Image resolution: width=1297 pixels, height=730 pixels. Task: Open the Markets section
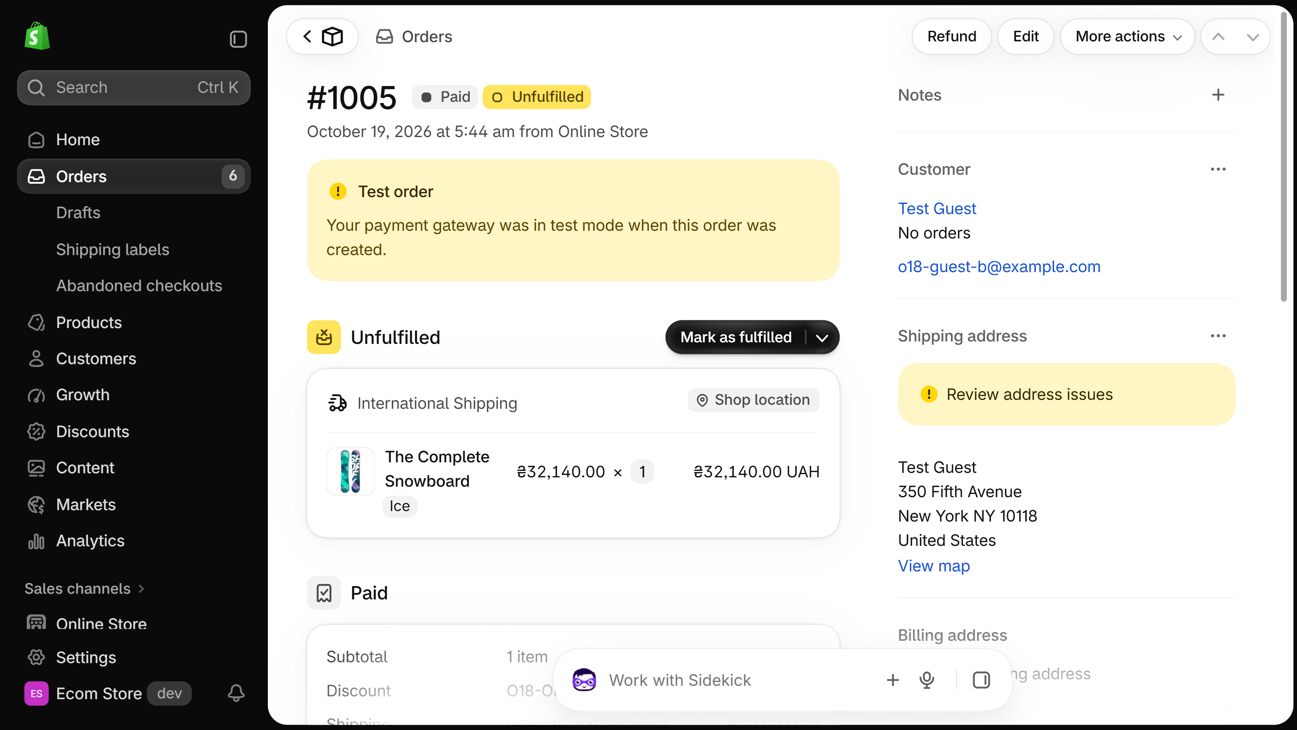point(134,505)
